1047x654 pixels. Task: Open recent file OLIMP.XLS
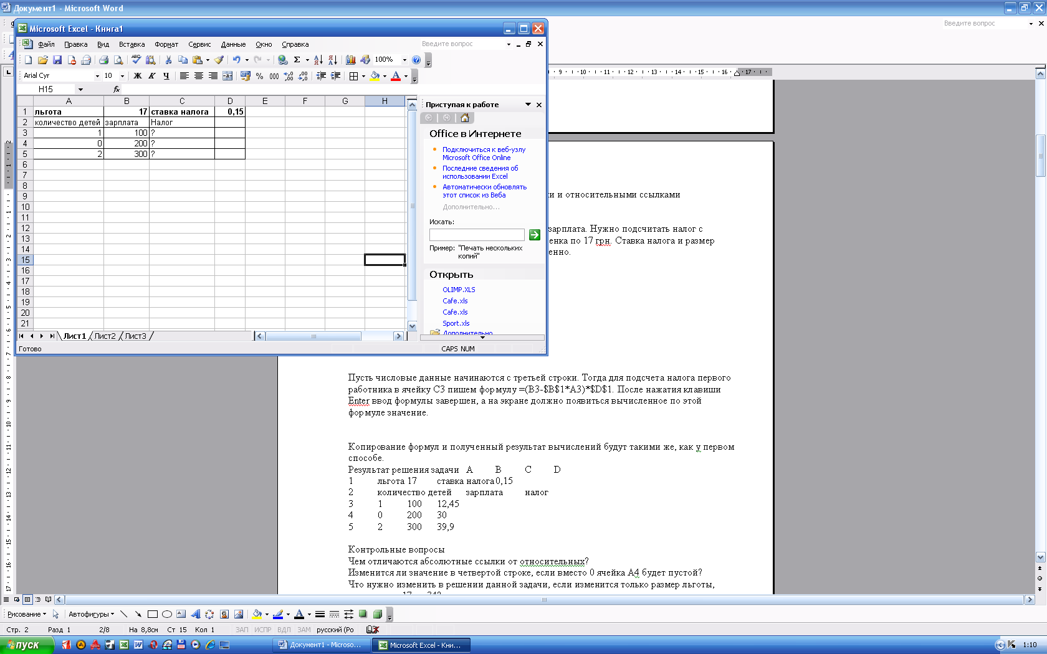tap(459, 290)
